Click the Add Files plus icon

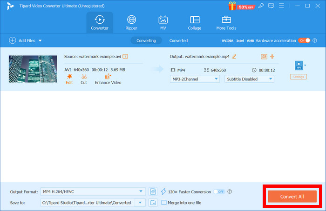tap(13, 40)
